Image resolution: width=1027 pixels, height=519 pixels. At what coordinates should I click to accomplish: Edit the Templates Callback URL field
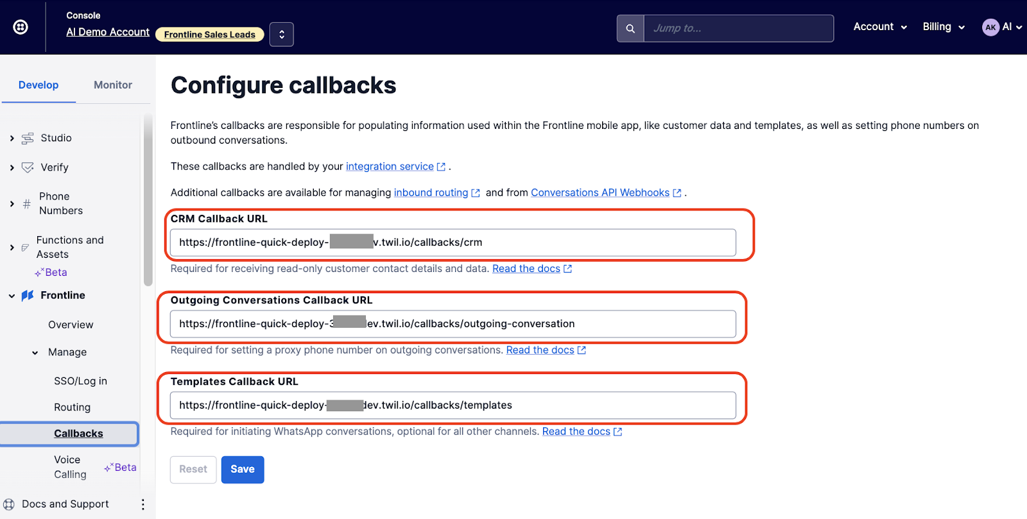(453, 405)
